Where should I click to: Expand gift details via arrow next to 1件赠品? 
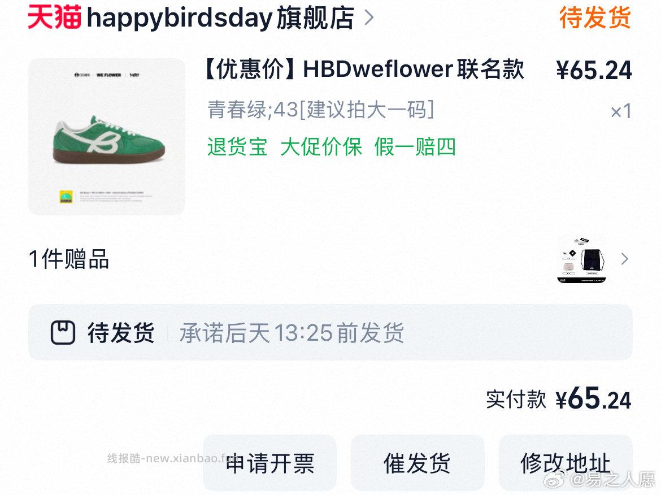(x=624, y=259)
